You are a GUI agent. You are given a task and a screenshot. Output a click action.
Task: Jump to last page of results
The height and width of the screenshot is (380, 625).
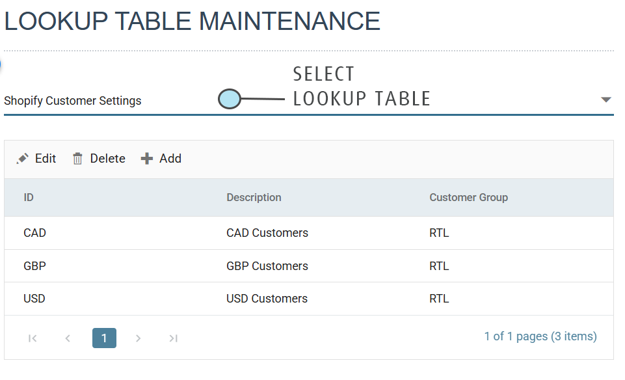(x=173, y=338)
